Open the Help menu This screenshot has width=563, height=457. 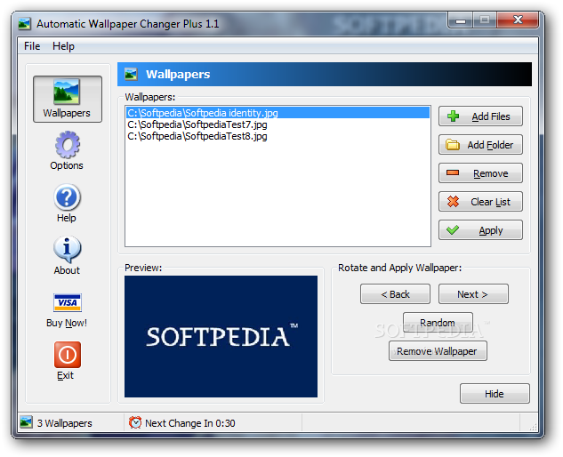point(63,46)
